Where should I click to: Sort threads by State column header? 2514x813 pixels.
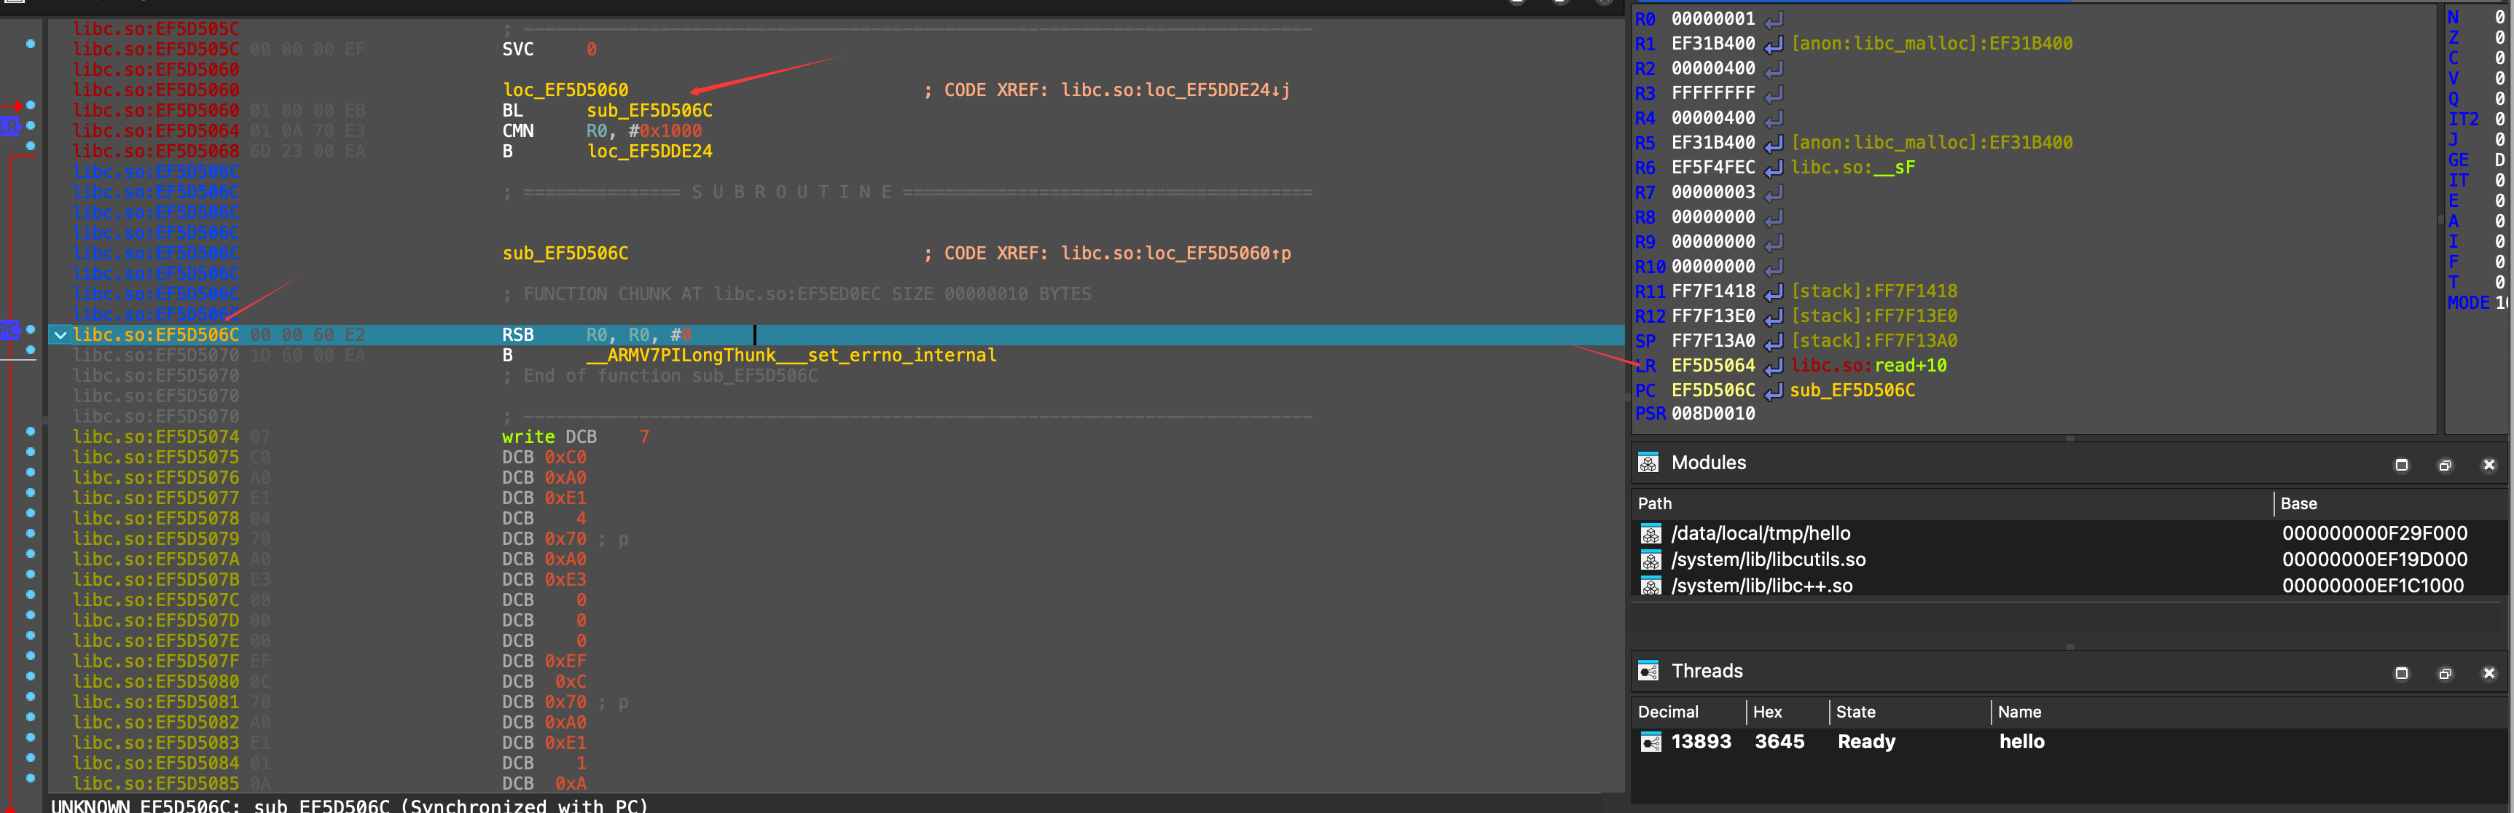1855,712
